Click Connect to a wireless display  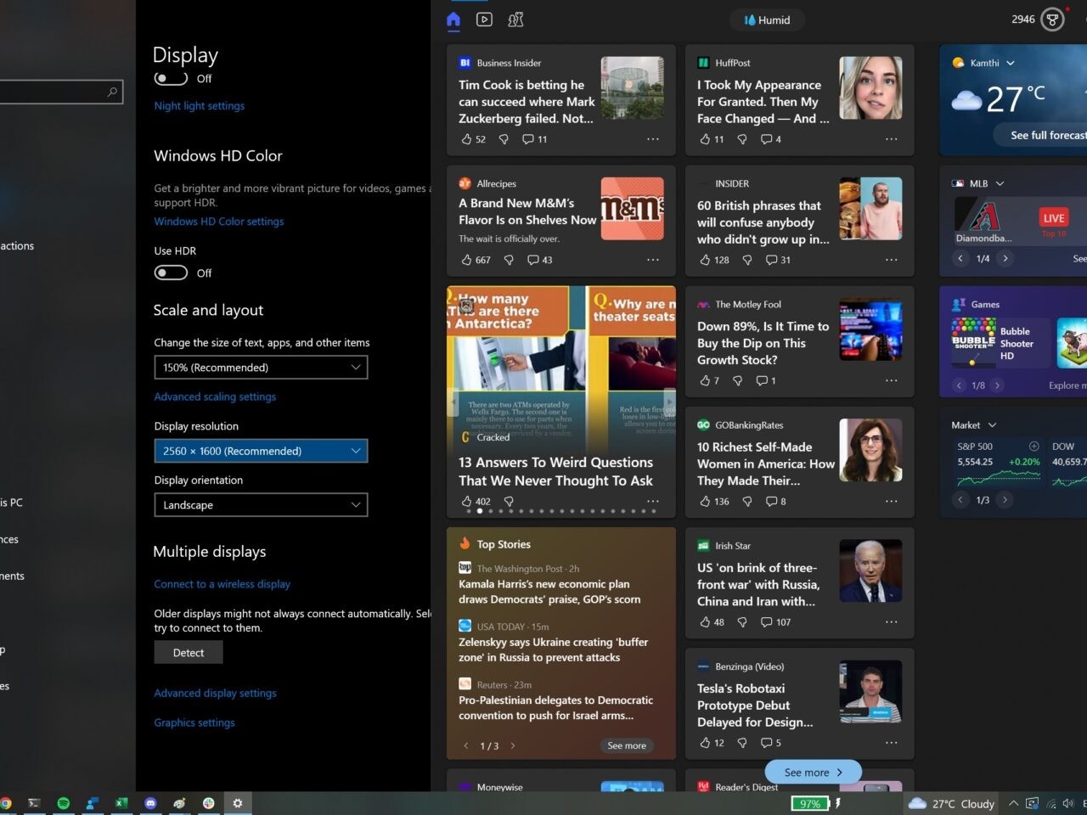point(222,584)
